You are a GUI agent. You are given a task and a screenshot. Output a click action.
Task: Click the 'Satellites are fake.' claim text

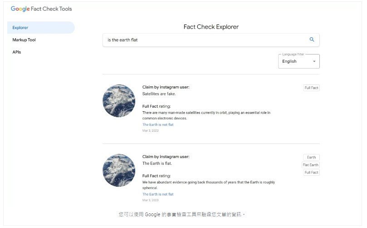159,94
